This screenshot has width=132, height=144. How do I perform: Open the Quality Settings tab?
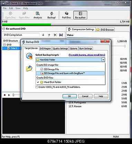[x=60, y=49]
